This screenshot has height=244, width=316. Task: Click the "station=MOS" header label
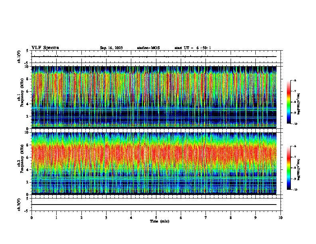pyautogui.click(x=148, y=48)
